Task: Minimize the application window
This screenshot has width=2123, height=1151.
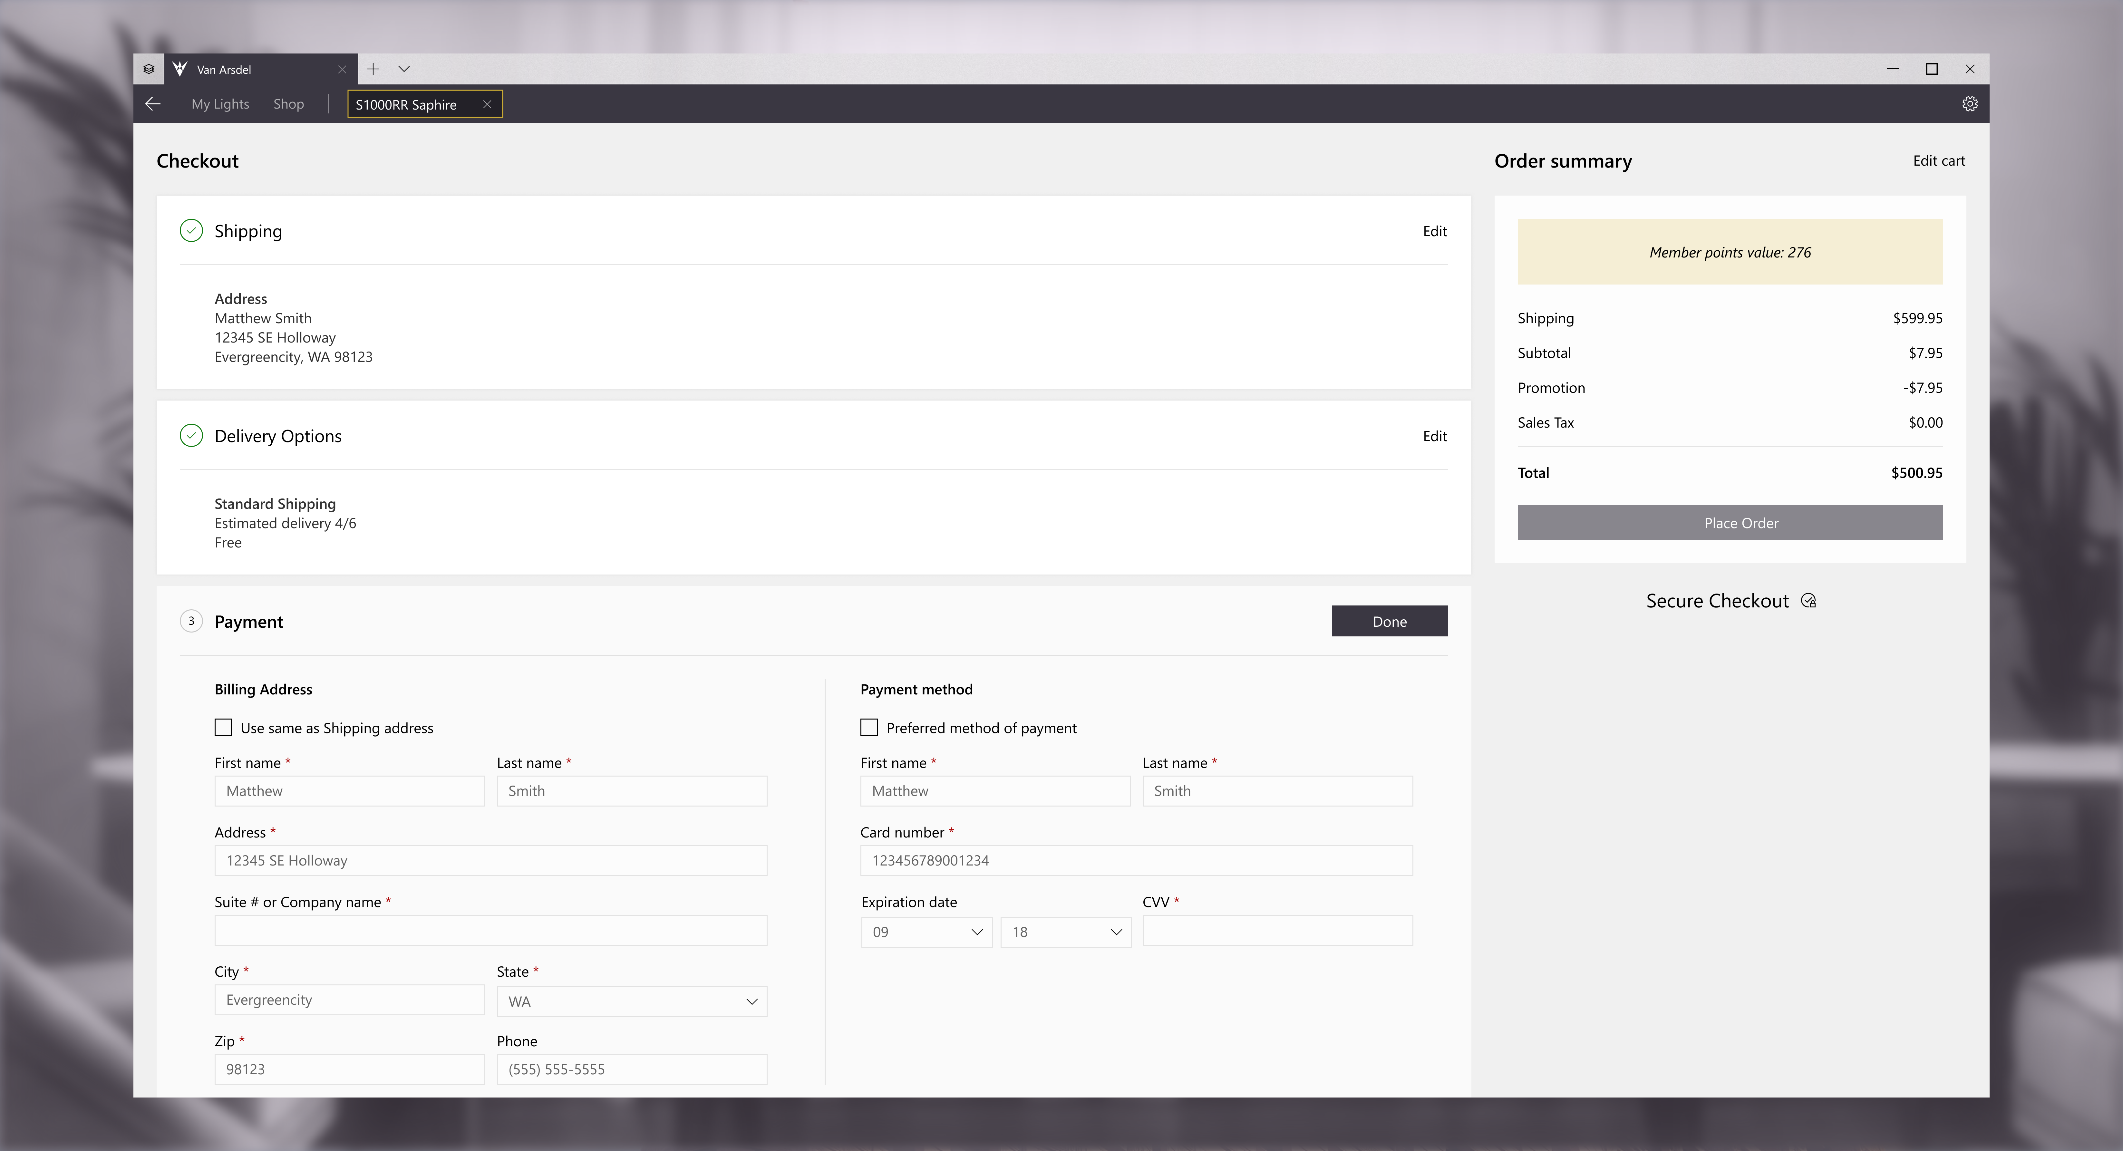Action: tap(1892, 69)
